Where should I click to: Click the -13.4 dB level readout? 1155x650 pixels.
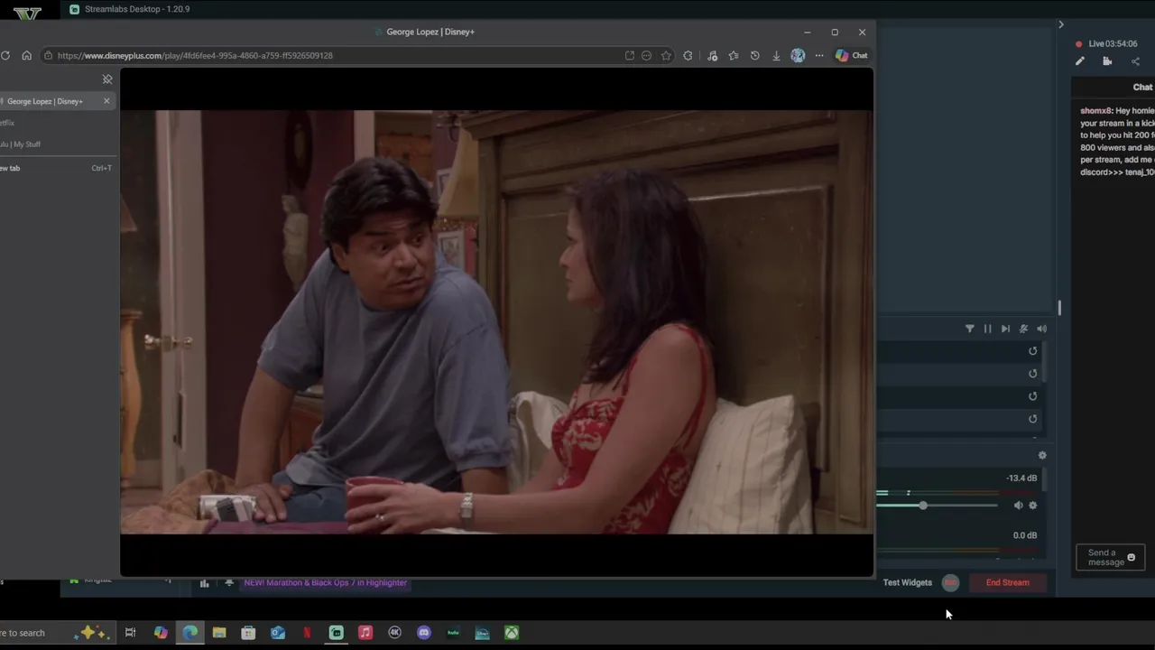(1021, 478)
